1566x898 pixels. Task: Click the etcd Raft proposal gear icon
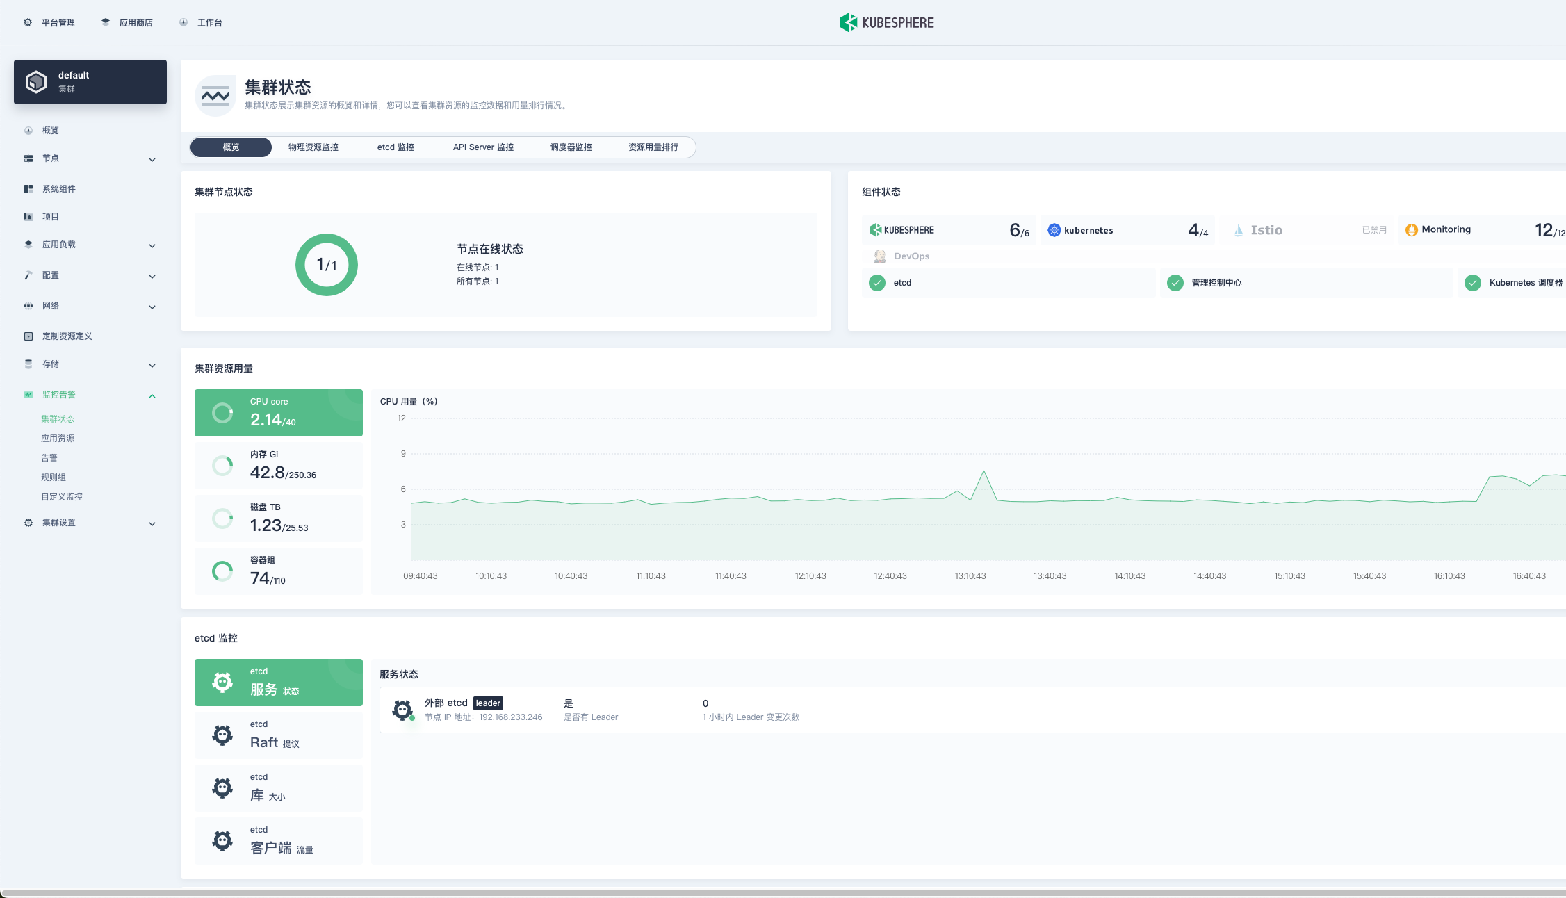click(x=222, y=735)
